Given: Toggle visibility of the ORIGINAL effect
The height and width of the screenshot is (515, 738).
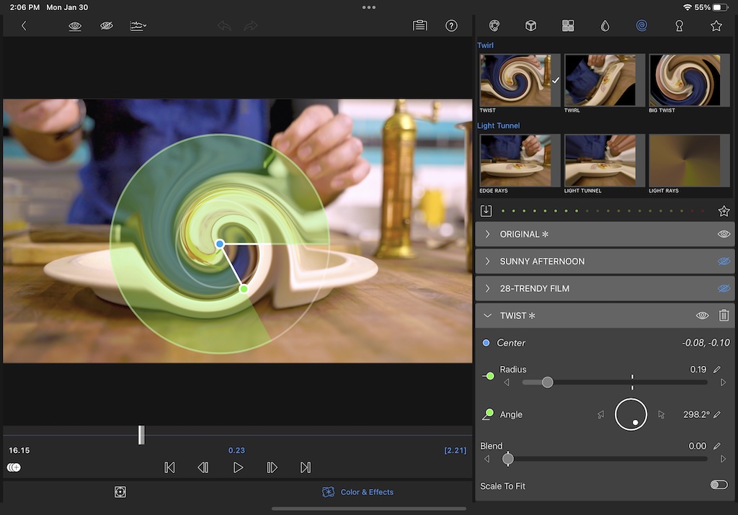Looking at the screenshot, I should point(724,234).
